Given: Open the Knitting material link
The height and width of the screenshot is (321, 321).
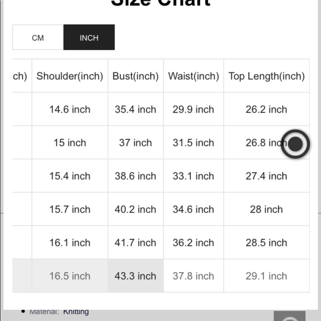Looking at the screenshot, I should coord(76,312).
